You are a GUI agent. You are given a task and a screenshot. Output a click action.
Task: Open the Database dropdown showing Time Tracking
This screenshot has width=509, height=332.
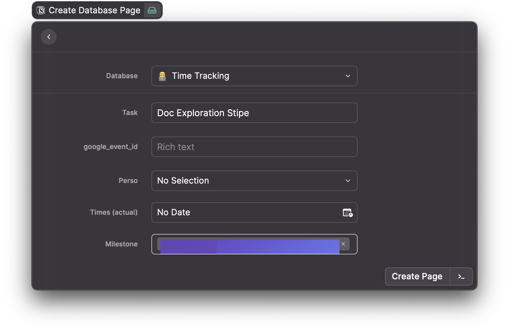(254, 76)
